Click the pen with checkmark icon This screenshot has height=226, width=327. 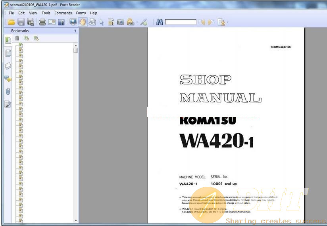pos(144,22)
